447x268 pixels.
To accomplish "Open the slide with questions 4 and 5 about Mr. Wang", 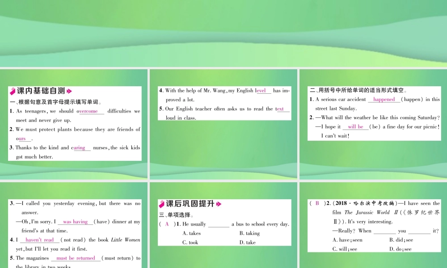I will 223,124.
